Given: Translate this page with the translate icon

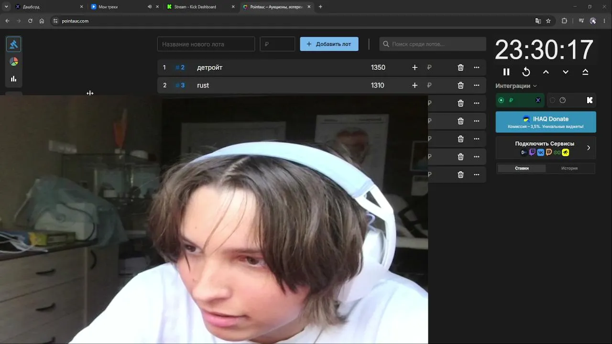Looking at the screenshot, I should pyautogui.click(x=538, y=21).
